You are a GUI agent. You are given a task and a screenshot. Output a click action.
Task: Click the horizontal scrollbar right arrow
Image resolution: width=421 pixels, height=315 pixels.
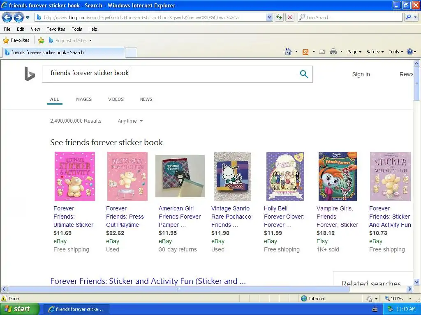[x=409, y=289]
